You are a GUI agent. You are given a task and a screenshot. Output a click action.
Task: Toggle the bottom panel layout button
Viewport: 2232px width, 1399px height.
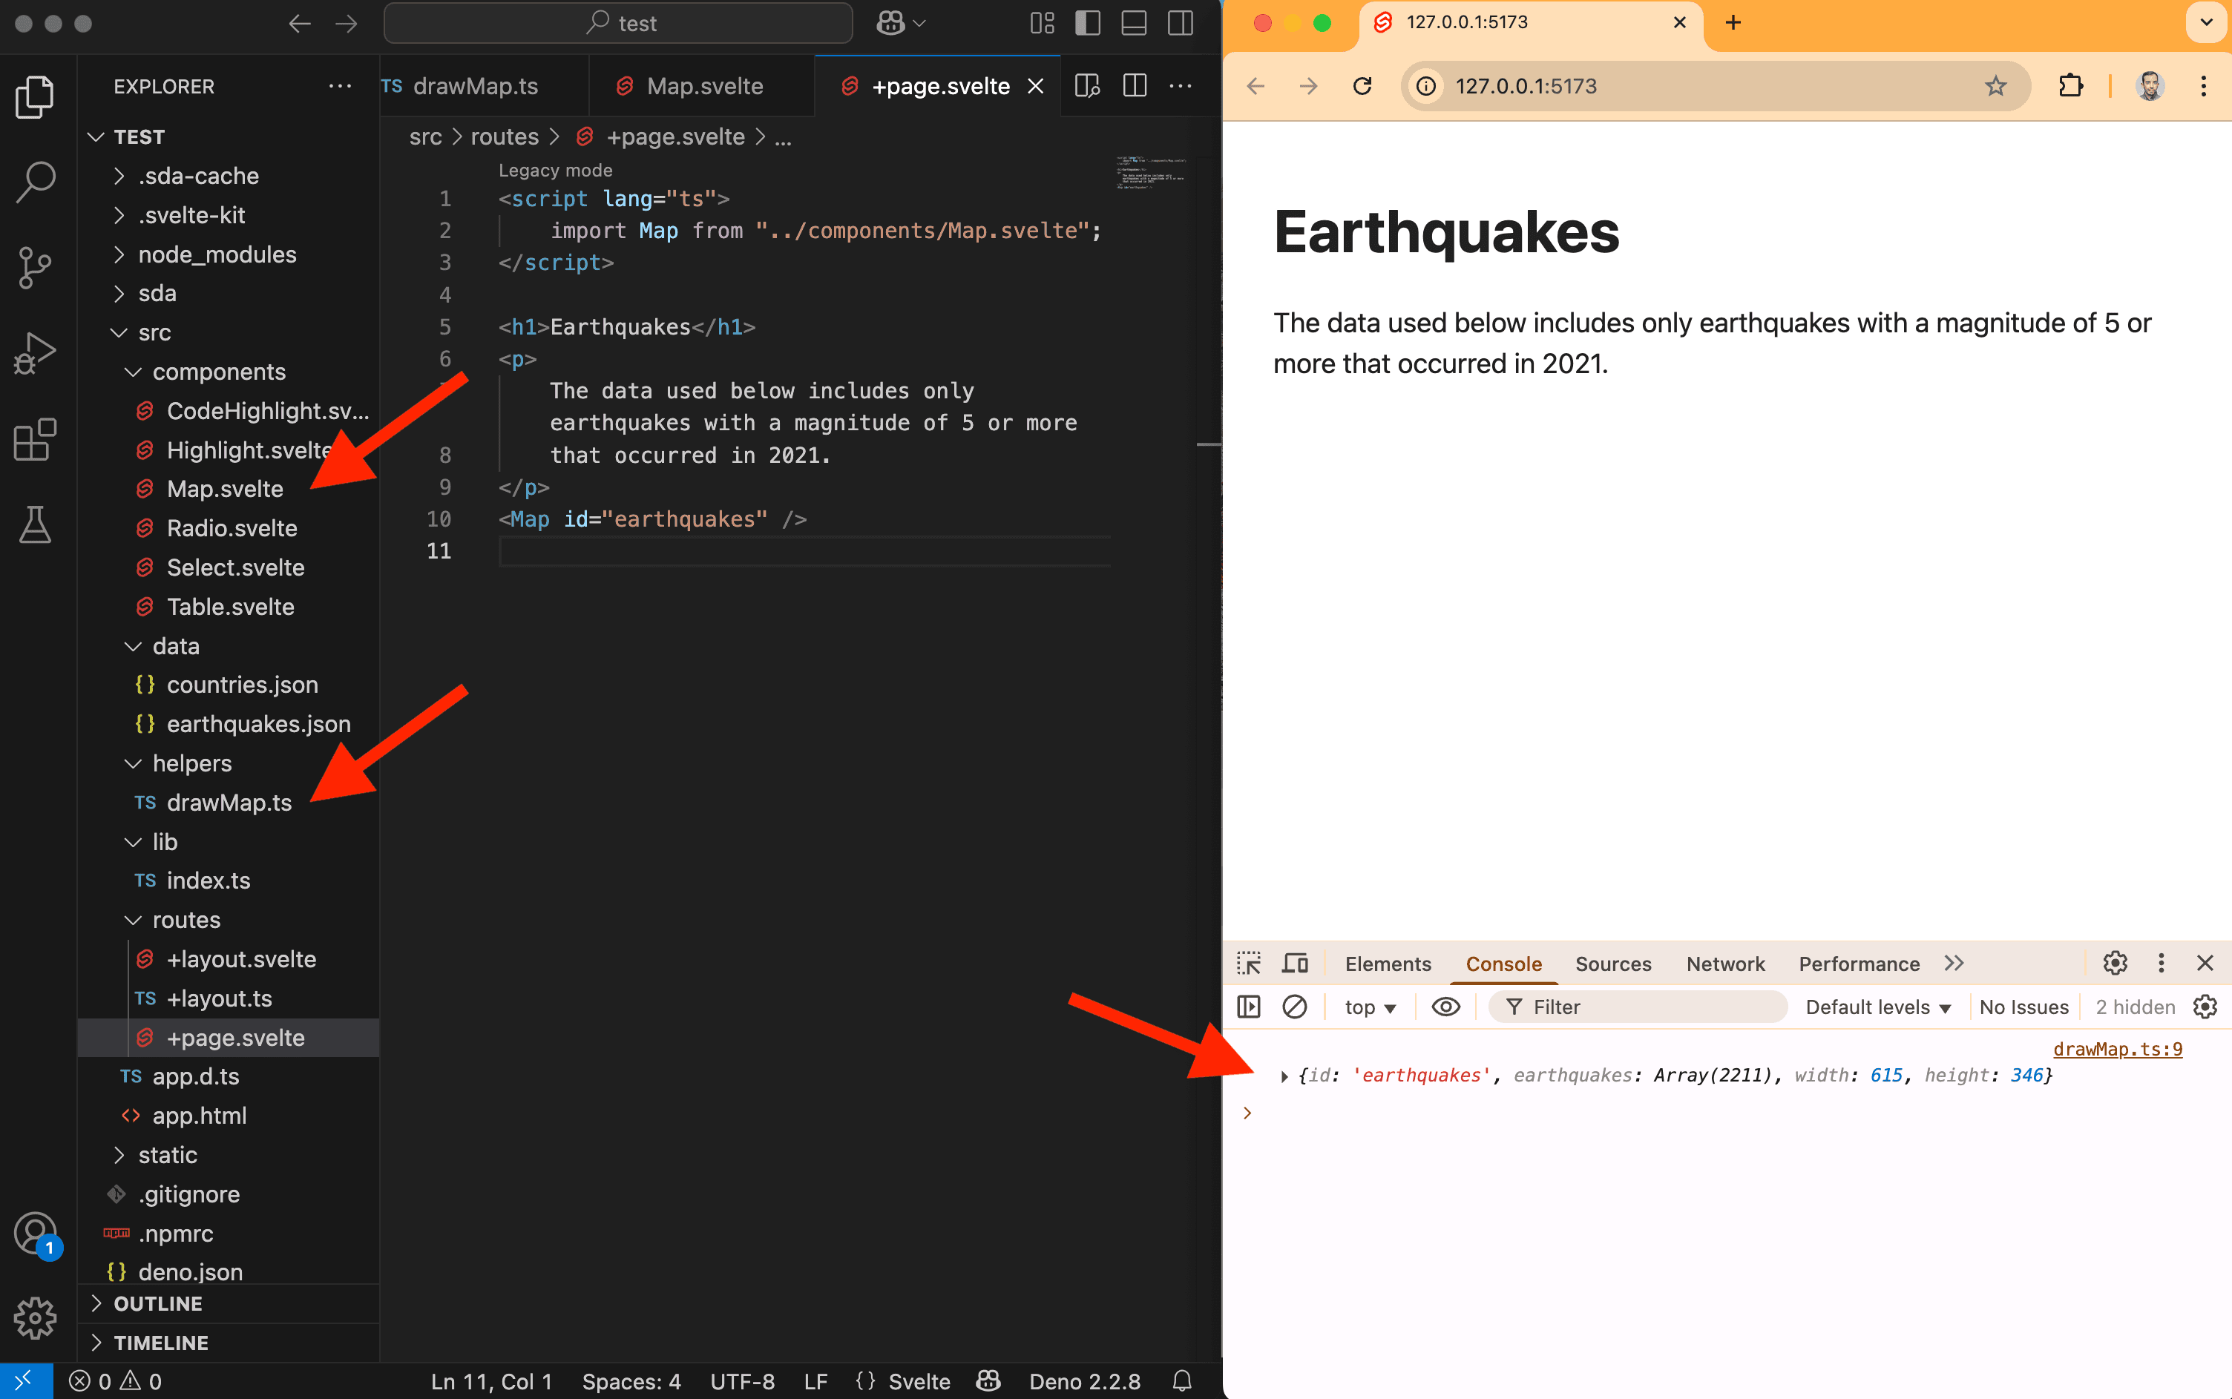click(x=1134, y=23)
